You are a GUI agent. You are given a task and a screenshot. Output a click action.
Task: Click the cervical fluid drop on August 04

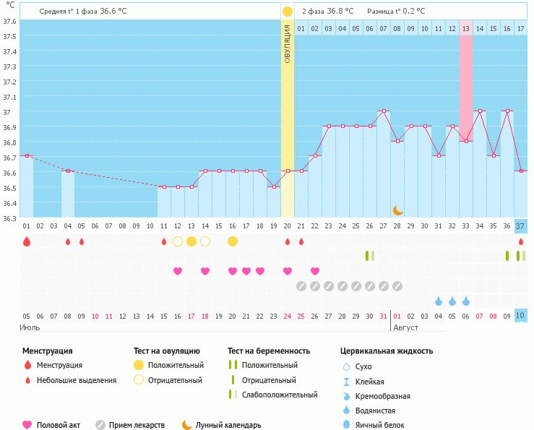point(439,301)
